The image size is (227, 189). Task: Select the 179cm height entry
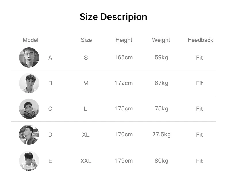124,161
